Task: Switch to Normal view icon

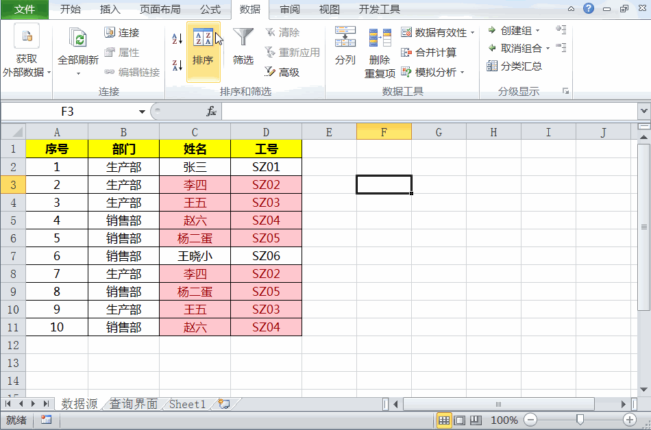Action: [444, 420]
